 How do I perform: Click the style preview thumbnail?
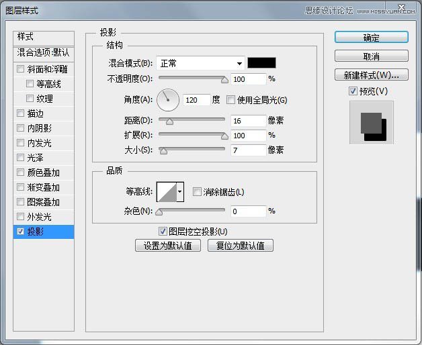click(371, 123)
